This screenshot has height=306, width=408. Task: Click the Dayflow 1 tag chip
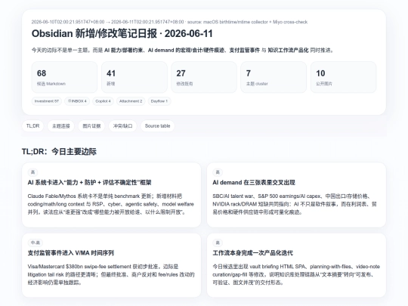(159, 101)
